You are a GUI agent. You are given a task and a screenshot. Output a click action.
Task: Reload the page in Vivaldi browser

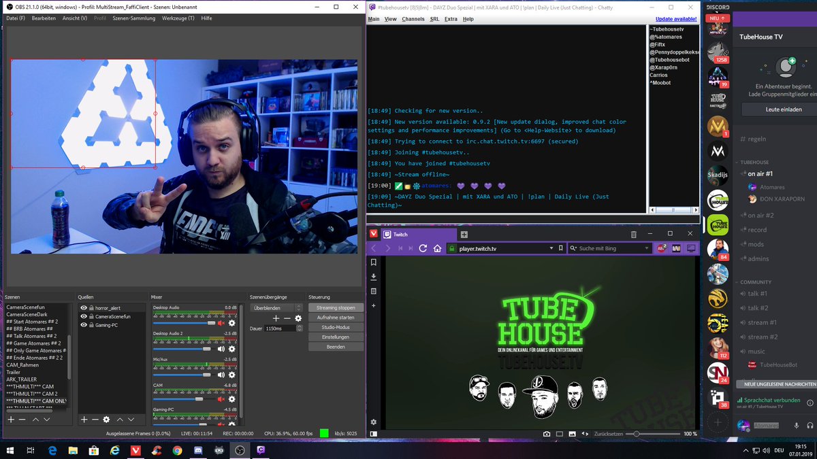click(422, 248)
